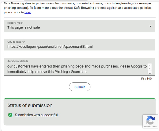Open the Report Type dropdown
Viewport: 159px width, 131px height.
click(x=79, y=26)
